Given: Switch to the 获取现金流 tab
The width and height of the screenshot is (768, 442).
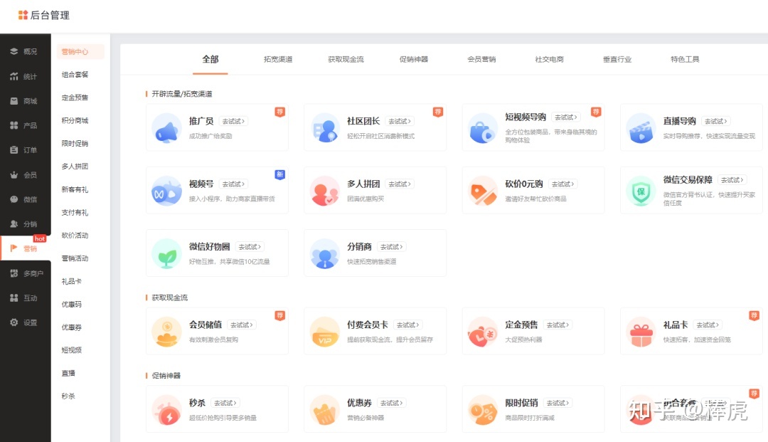Looking at the screenshot, I should coord(346,59).
